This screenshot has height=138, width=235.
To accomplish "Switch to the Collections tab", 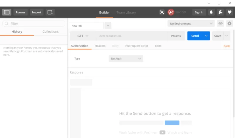I will 51,32.
